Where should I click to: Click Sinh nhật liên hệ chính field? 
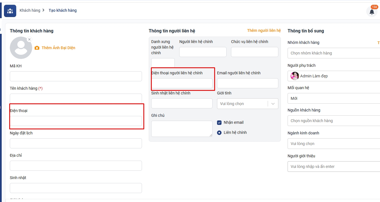(x=182, y=103)
